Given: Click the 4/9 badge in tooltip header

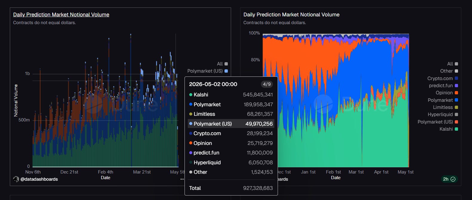Looking at the screenshot, I should pos(267,84).
